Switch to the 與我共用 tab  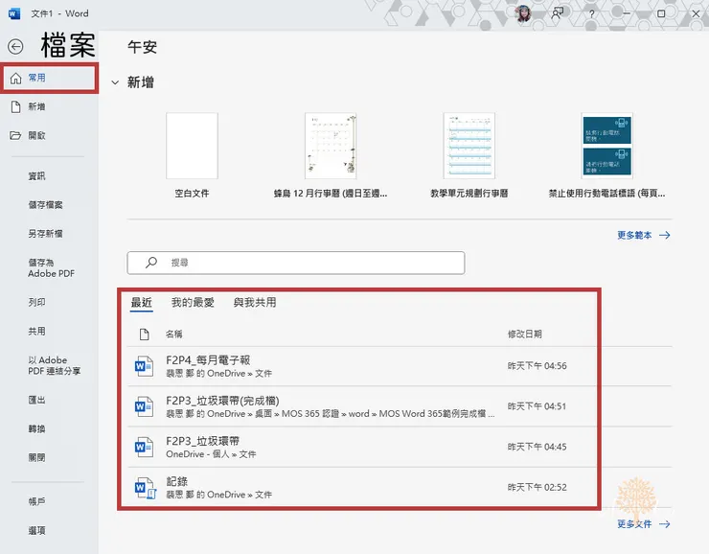click(255, 303)
